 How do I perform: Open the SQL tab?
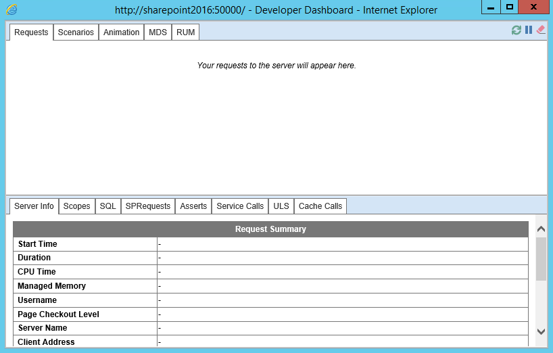tap(108, 206)
